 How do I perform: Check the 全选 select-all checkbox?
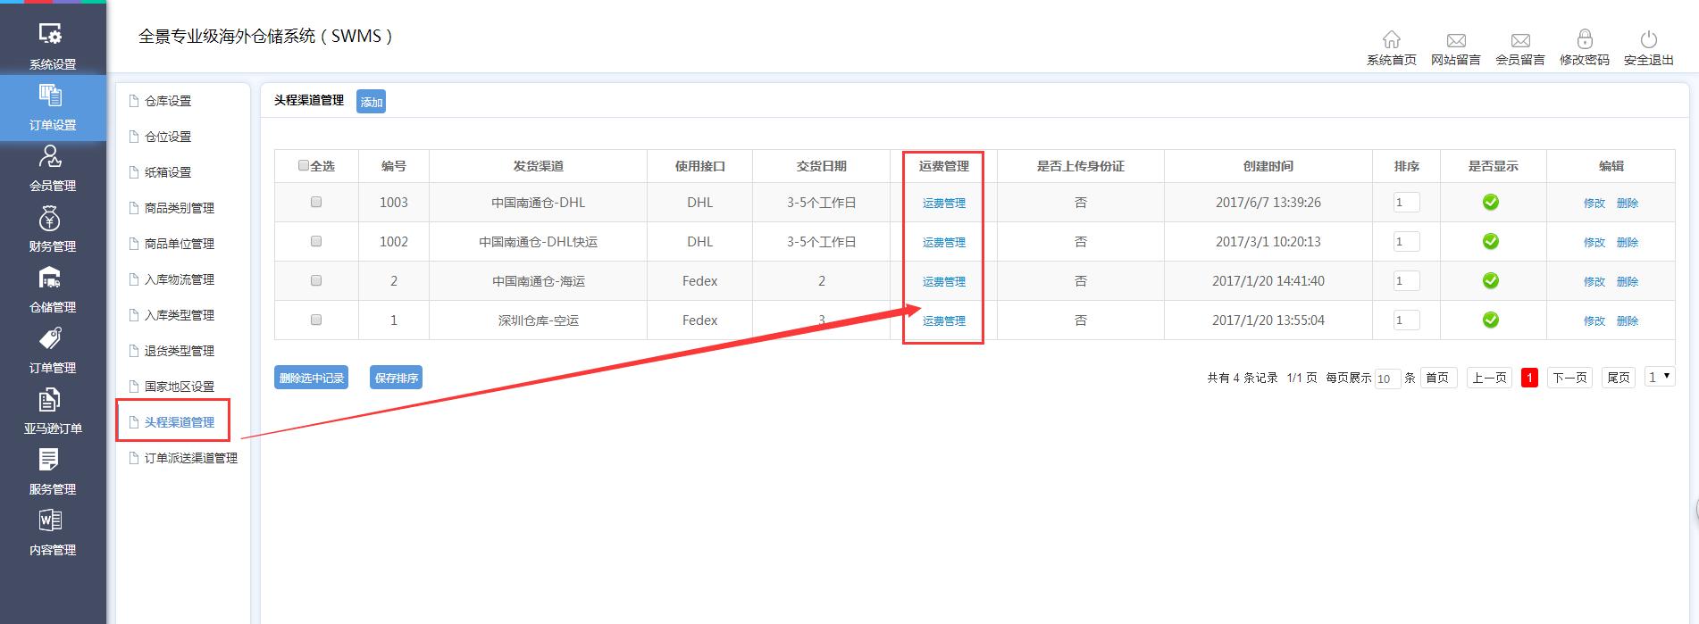click(304, 166)
